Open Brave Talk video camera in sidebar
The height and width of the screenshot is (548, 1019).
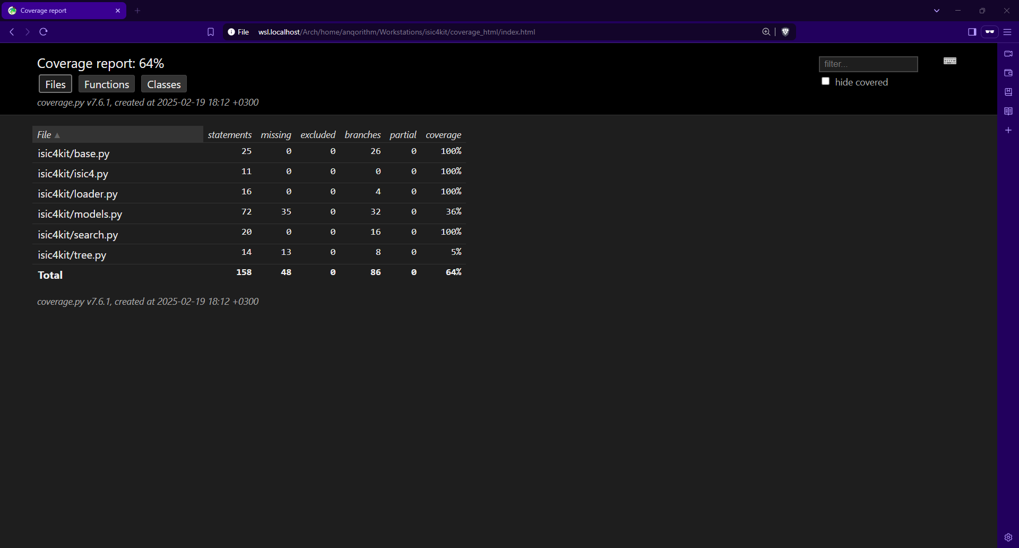click(x=1008, y=54)
